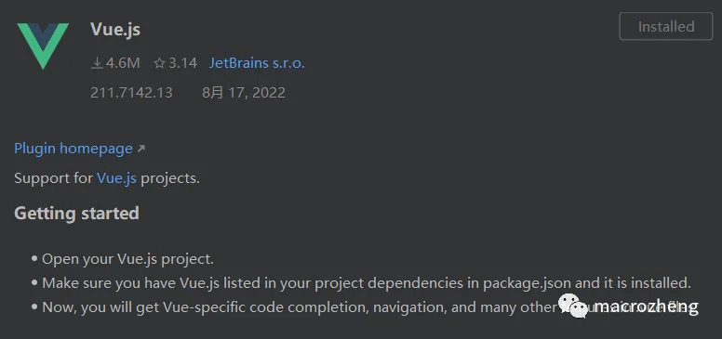Click the WeChat watermark icon
This screenshot has height=339, width=722.
click(572, 306)
